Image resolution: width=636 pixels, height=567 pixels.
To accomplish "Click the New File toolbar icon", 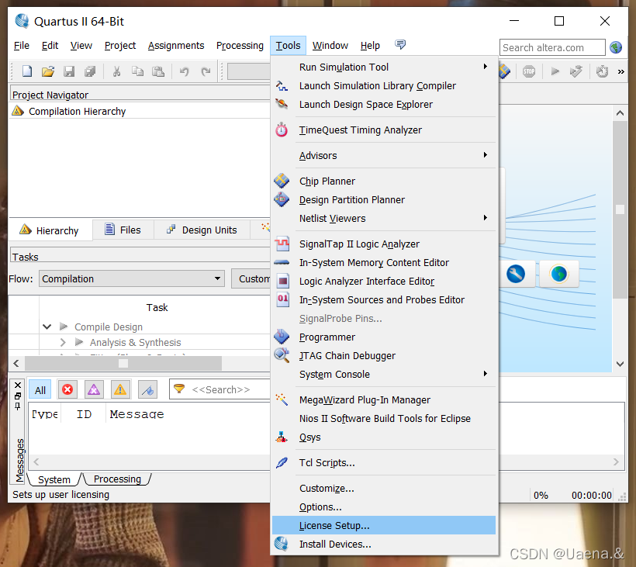I will point(27,72).
